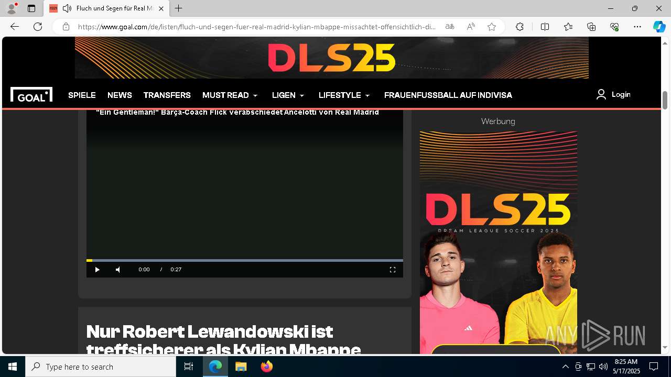Open Settings and more menu
This screenshot has width=671, height=377.
click(637, 27)
